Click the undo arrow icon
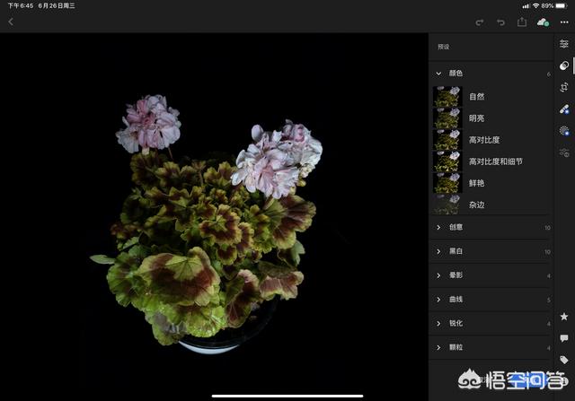The image size is (575, 401). click(x=500, y=22)
